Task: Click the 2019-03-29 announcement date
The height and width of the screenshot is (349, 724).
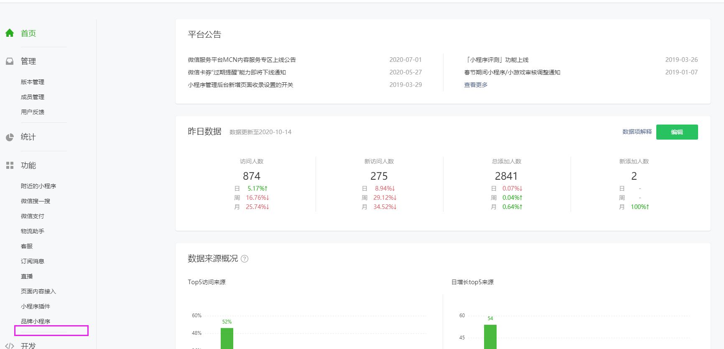Action: pyautogui.click(x=405, y=85)
